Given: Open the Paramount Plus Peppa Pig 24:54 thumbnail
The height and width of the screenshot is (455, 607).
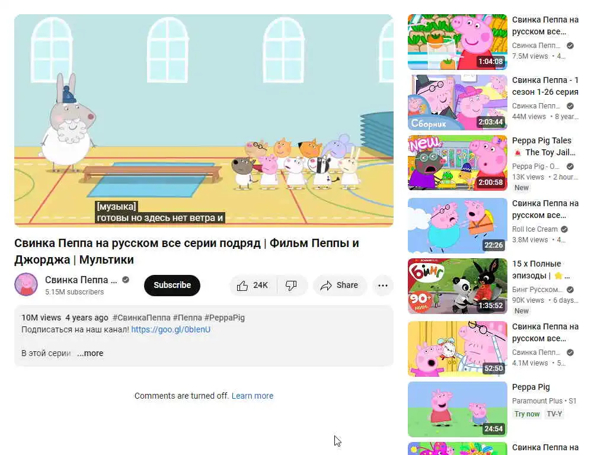Looking at the screenshot, I should point(457,409).
